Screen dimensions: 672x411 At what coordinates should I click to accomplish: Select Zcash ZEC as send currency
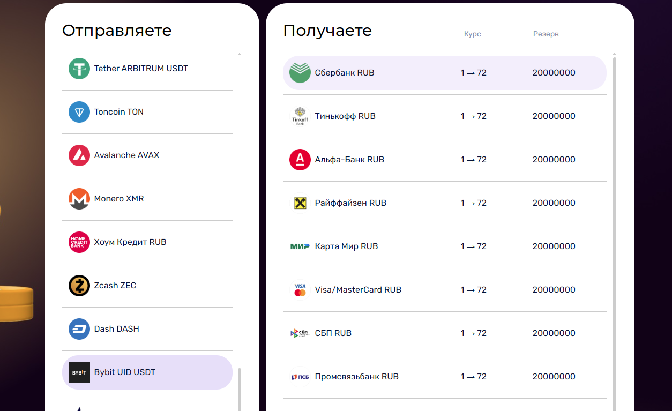click(x=147, y=286)
